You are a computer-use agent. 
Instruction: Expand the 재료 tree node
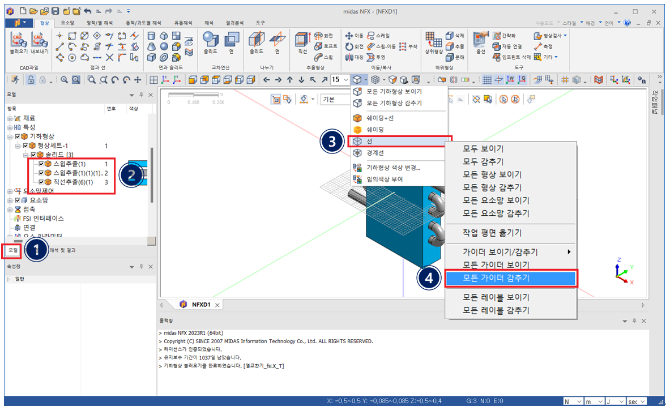point(10,118)
